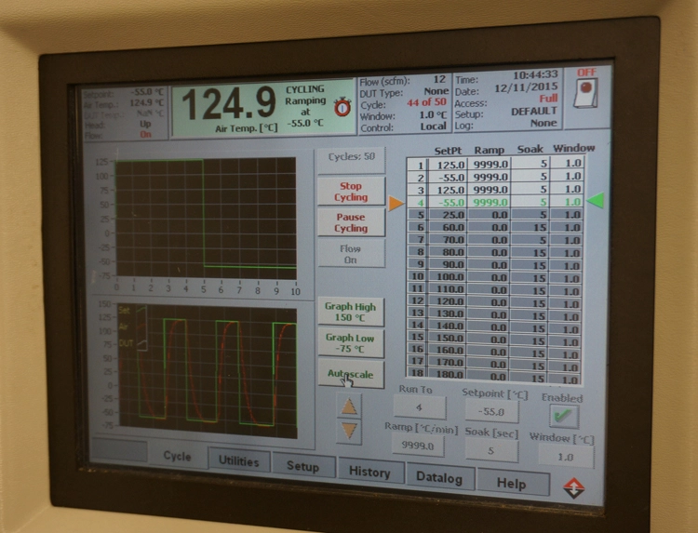Select row 12 setpoint 120.0 cell
698x533 pixels.
[447, 301]
